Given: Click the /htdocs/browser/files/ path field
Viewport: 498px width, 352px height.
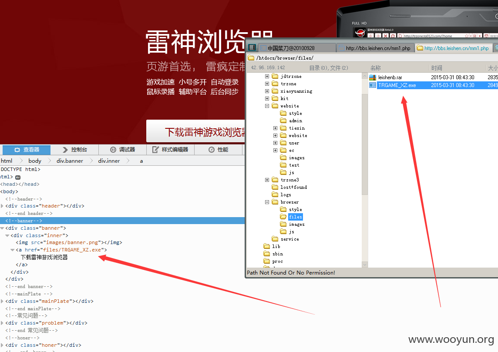Looking at the screenshot, I should pyautogui.click(x=372, y=58).
